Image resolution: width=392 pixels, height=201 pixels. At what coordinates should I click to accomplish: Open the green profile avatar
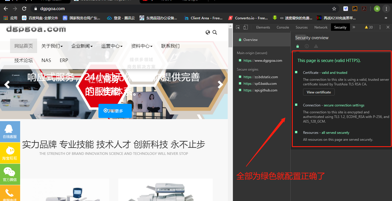[x=377, y=9]
